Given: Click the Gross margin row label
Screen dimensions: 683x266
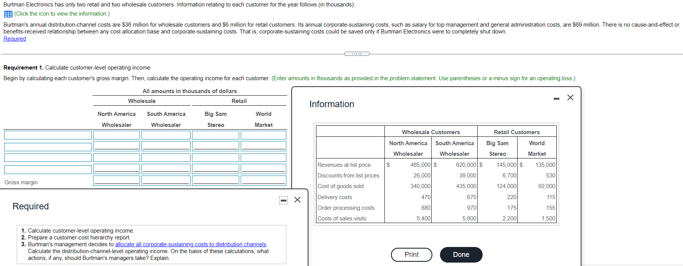Looking at the screenshot, I should [x=21, y=182].
